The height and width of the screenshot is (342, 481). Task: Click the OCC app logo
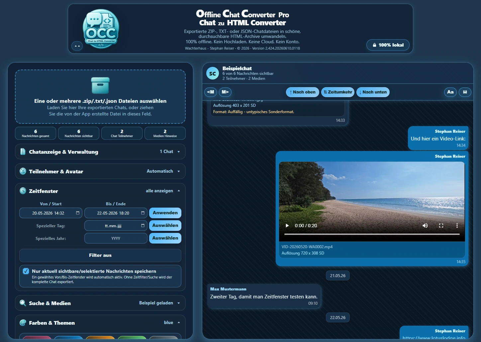(101, 29)
